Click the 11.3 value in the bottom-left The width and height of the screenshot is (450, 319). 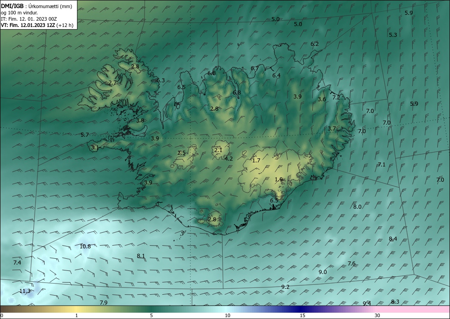[25, 291]
